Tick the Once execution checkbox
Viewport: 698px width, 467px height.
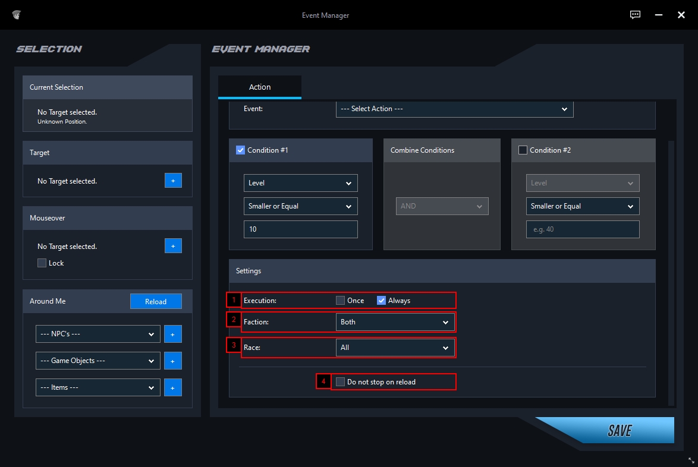pos(340,300)
